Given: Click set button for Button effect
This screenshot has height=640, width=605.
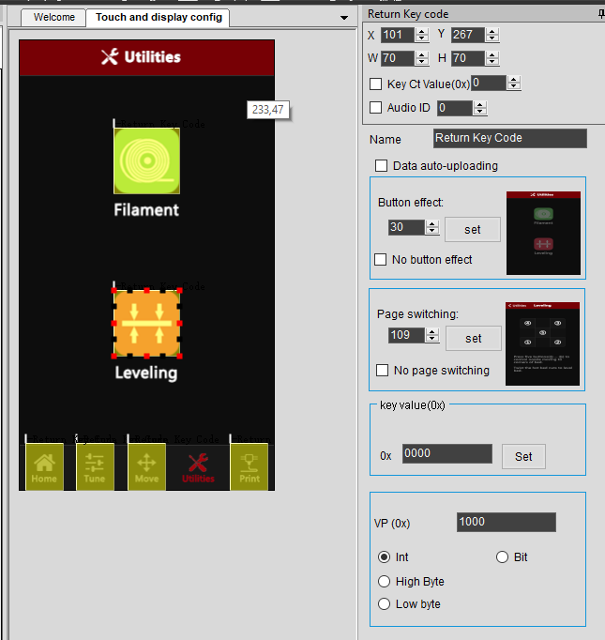Looking at the screenshot, I should [x=473, y=229].
